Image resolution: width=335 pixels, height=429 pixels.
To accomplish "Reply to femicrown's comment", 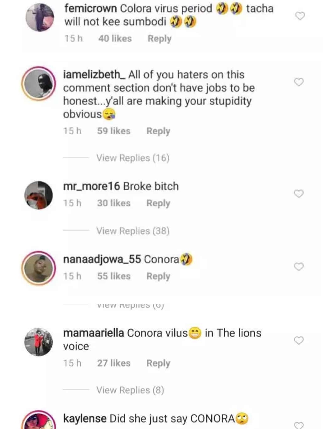I will click(x=159, y=39).
